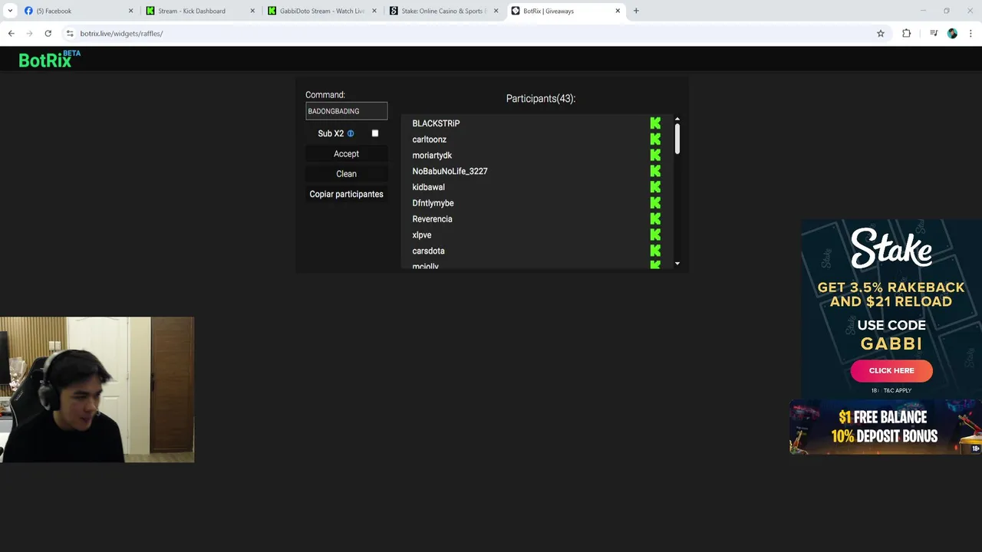Select participant Reverencia
The image size is (982, 552).
click(x=432, y=219)
